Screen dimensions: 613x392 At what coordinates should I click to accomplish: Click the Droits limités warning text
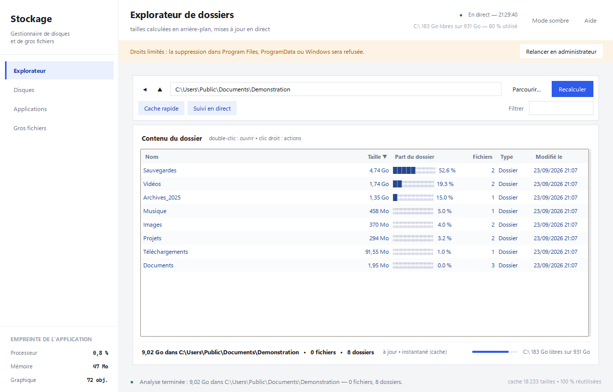247,52
